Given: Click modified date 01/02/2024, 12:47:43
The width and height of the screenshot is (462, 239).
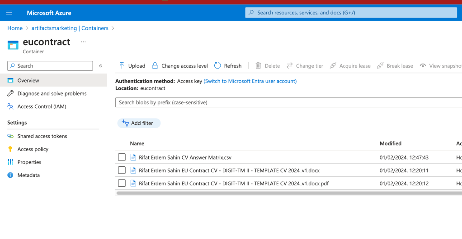Looking at the screenshot, I should [x=404, y=157].
